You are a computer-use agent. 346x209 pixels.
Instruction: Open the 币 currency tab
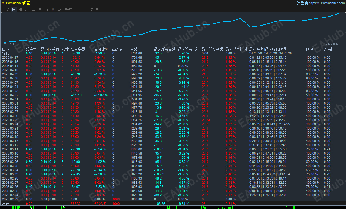pos(46,10)
